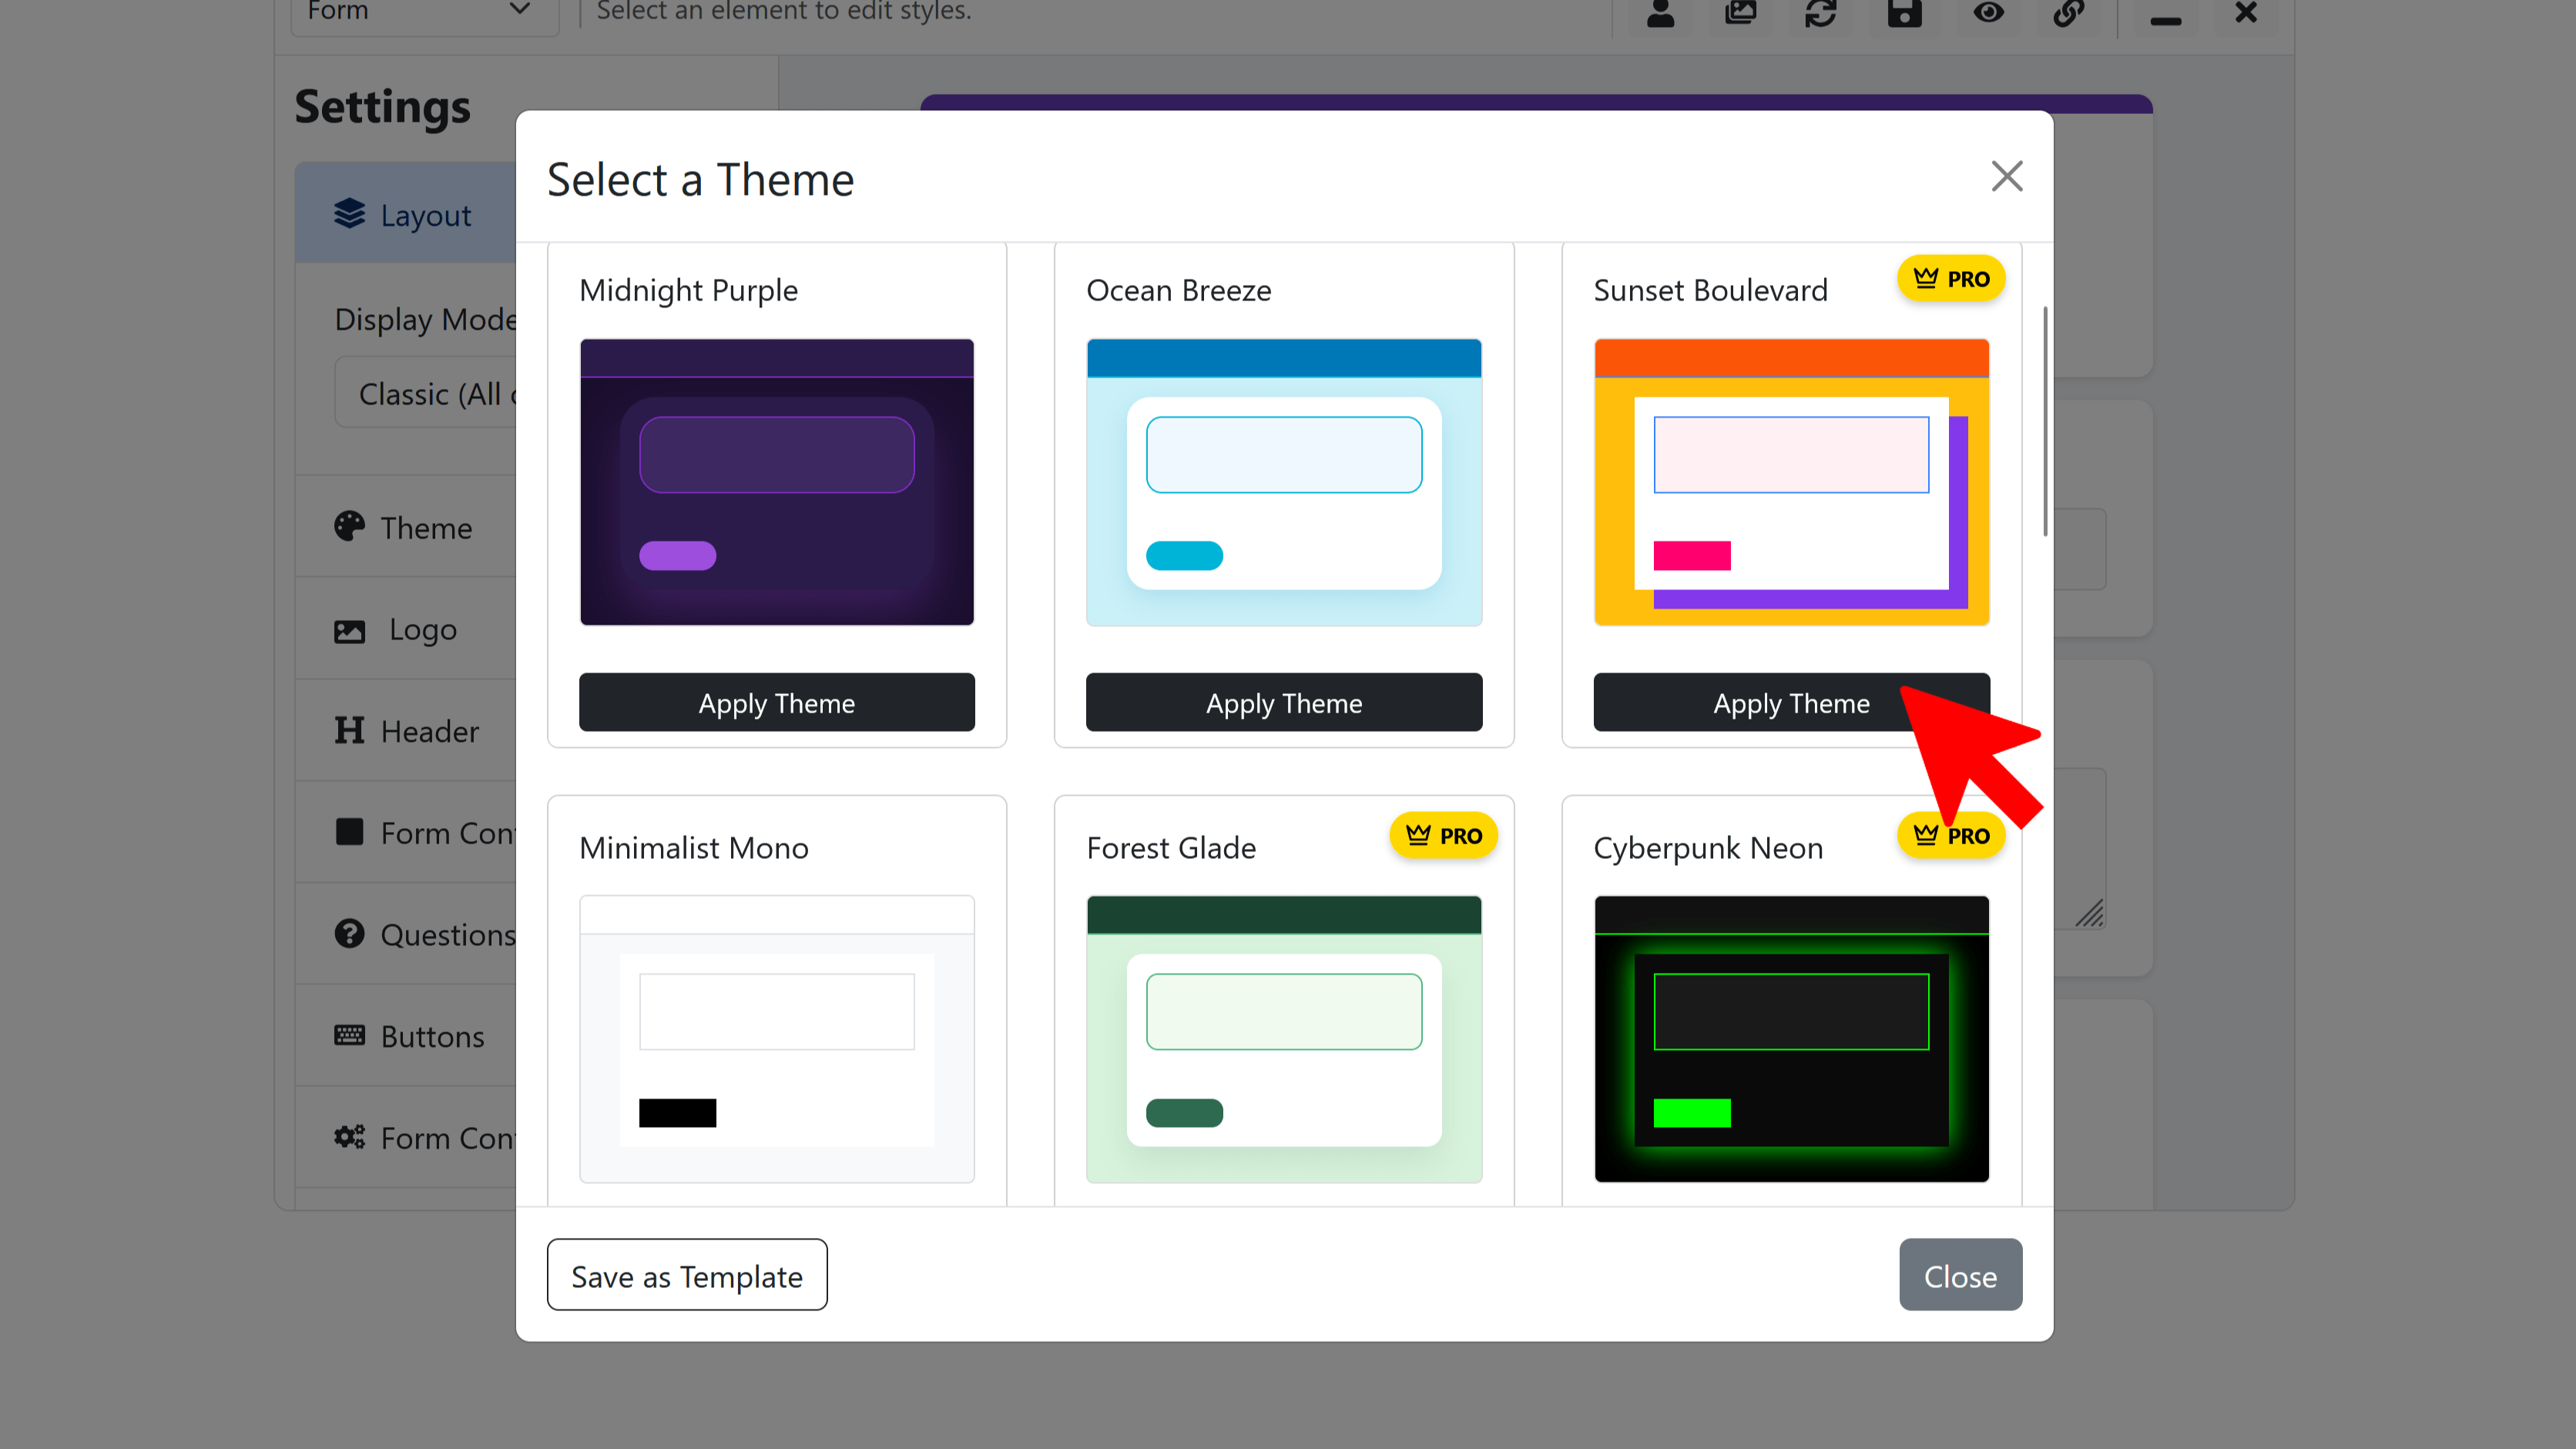Screen dimensions: 2576x1449
Task: Apply the Sunset Boulevard theme
Action: pos(1791,702)
